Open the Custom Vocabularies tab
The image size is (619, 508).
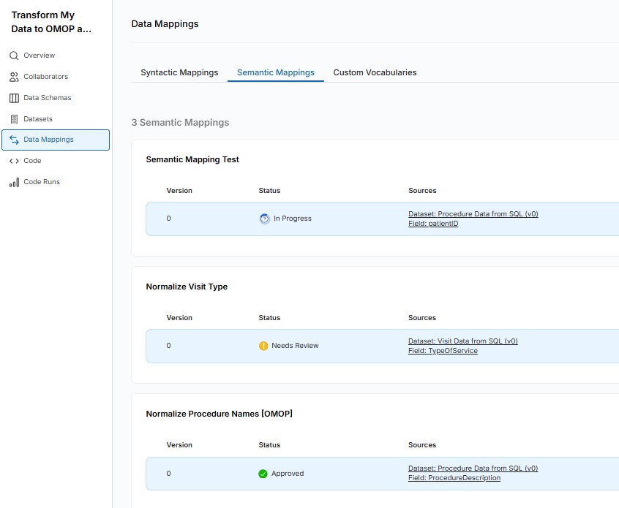[x=375, y=72]
